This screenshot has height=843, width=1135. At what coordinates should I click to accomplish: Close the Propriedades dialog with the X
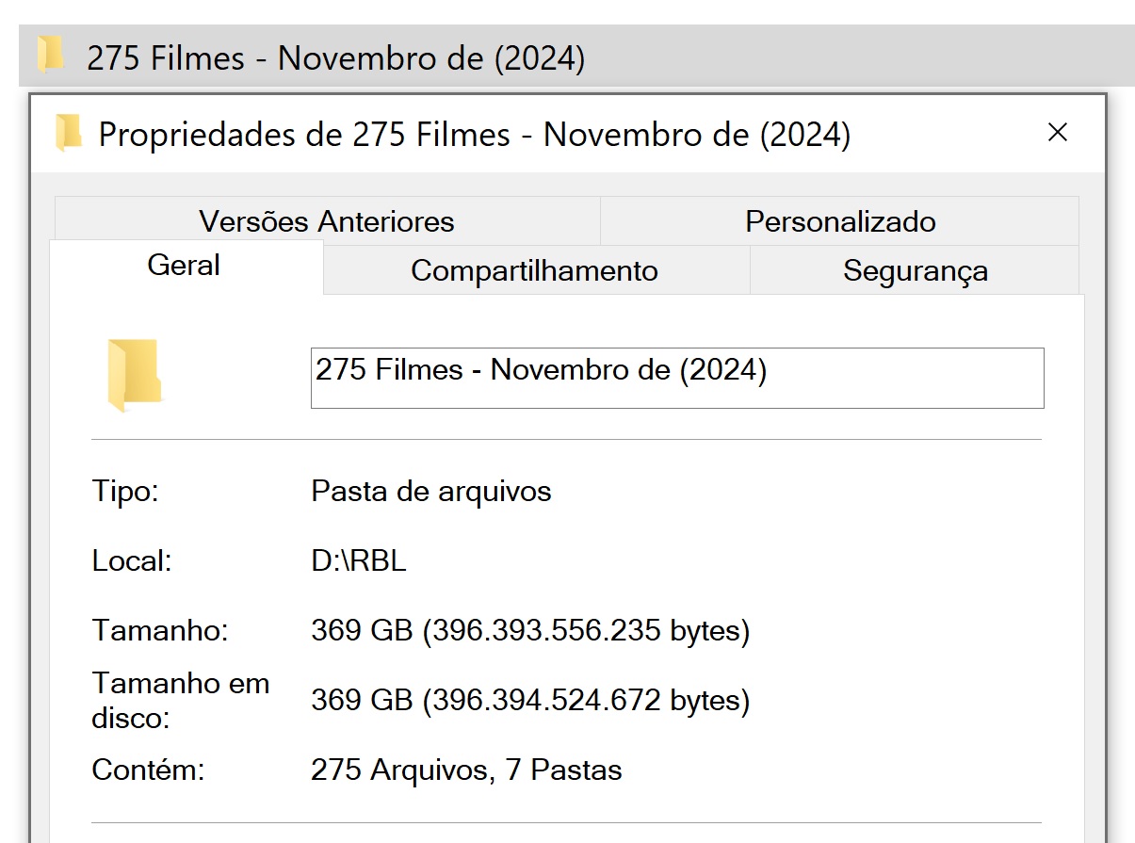[1058, 133]
